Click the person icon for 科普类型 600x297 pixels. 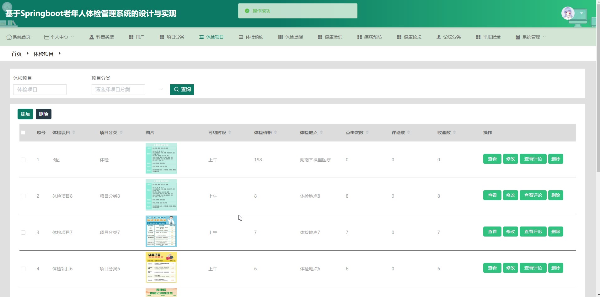(92, 37)
